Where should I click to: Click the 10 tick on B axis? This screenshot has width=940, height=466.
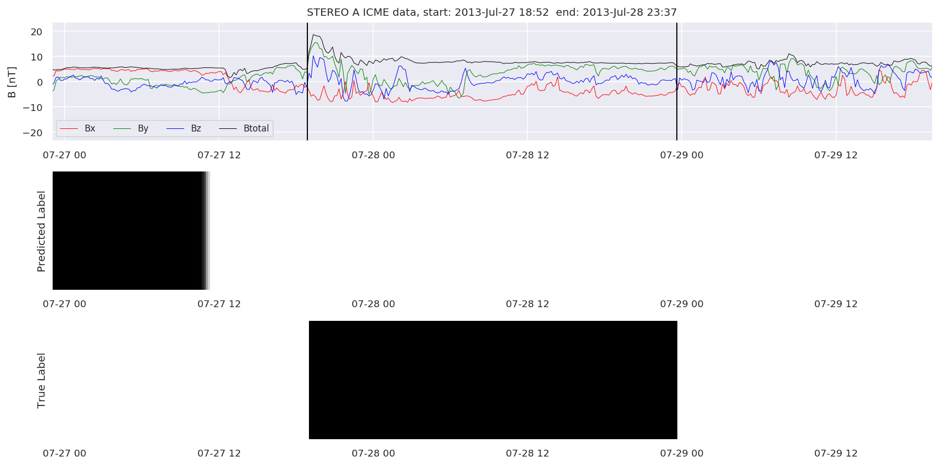pos(36,57)
